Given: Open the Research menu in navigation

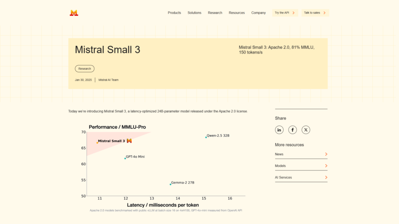Looking at the screenshot, I should pyautogui.click(x=215, y=13).
